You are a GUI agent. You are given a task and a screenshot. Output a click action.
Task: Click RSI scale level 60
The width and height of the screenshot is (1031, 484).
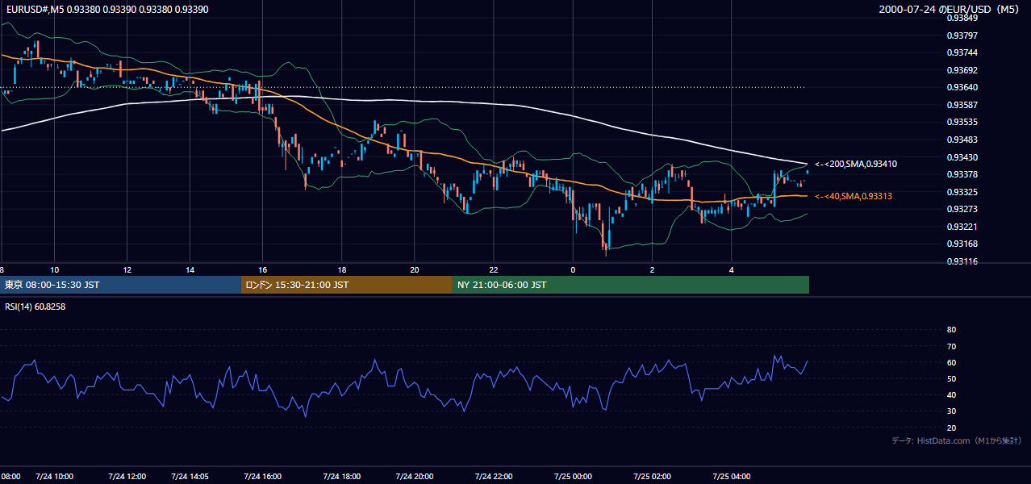[951, 362]
